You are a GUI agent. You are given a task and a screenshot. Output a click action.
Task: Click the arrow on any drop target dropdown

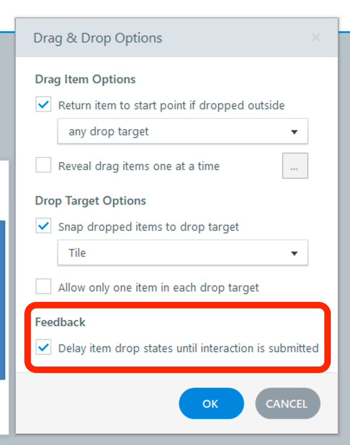(294, 132)
